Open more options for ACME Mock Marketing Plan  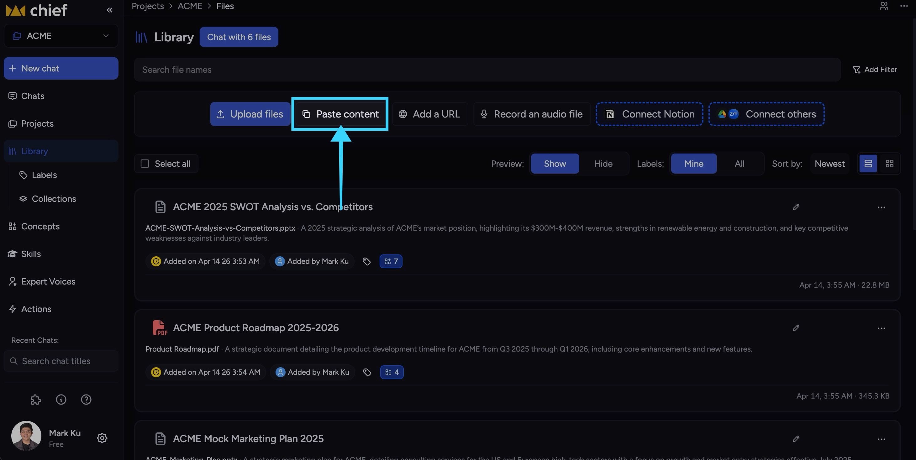click(881, 439)
